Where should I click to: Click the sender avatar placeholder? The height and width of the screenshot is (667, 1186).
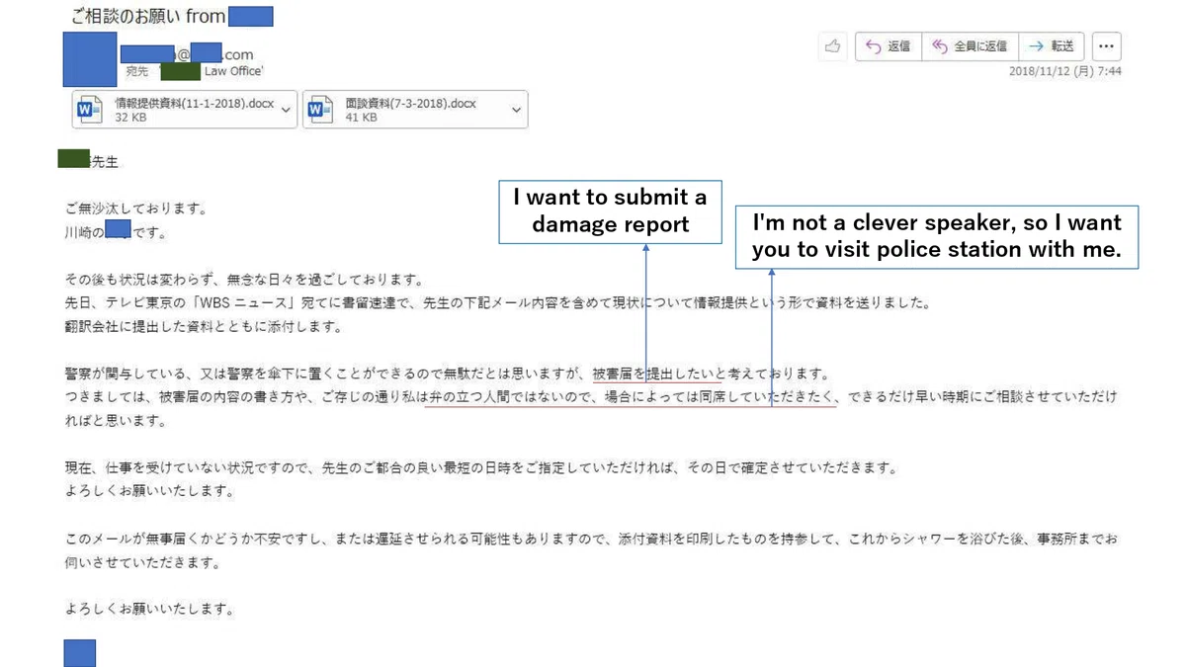[x=89, y=59]
